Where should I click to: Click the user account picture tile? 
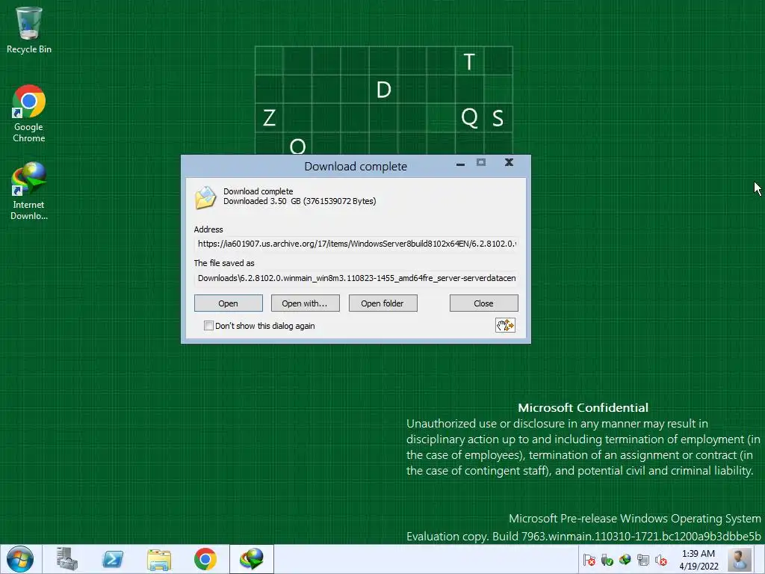click(x=739, y=559)
